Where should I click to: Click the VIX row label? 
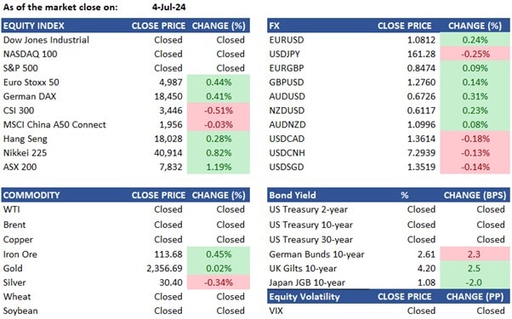tap(276, 310)
